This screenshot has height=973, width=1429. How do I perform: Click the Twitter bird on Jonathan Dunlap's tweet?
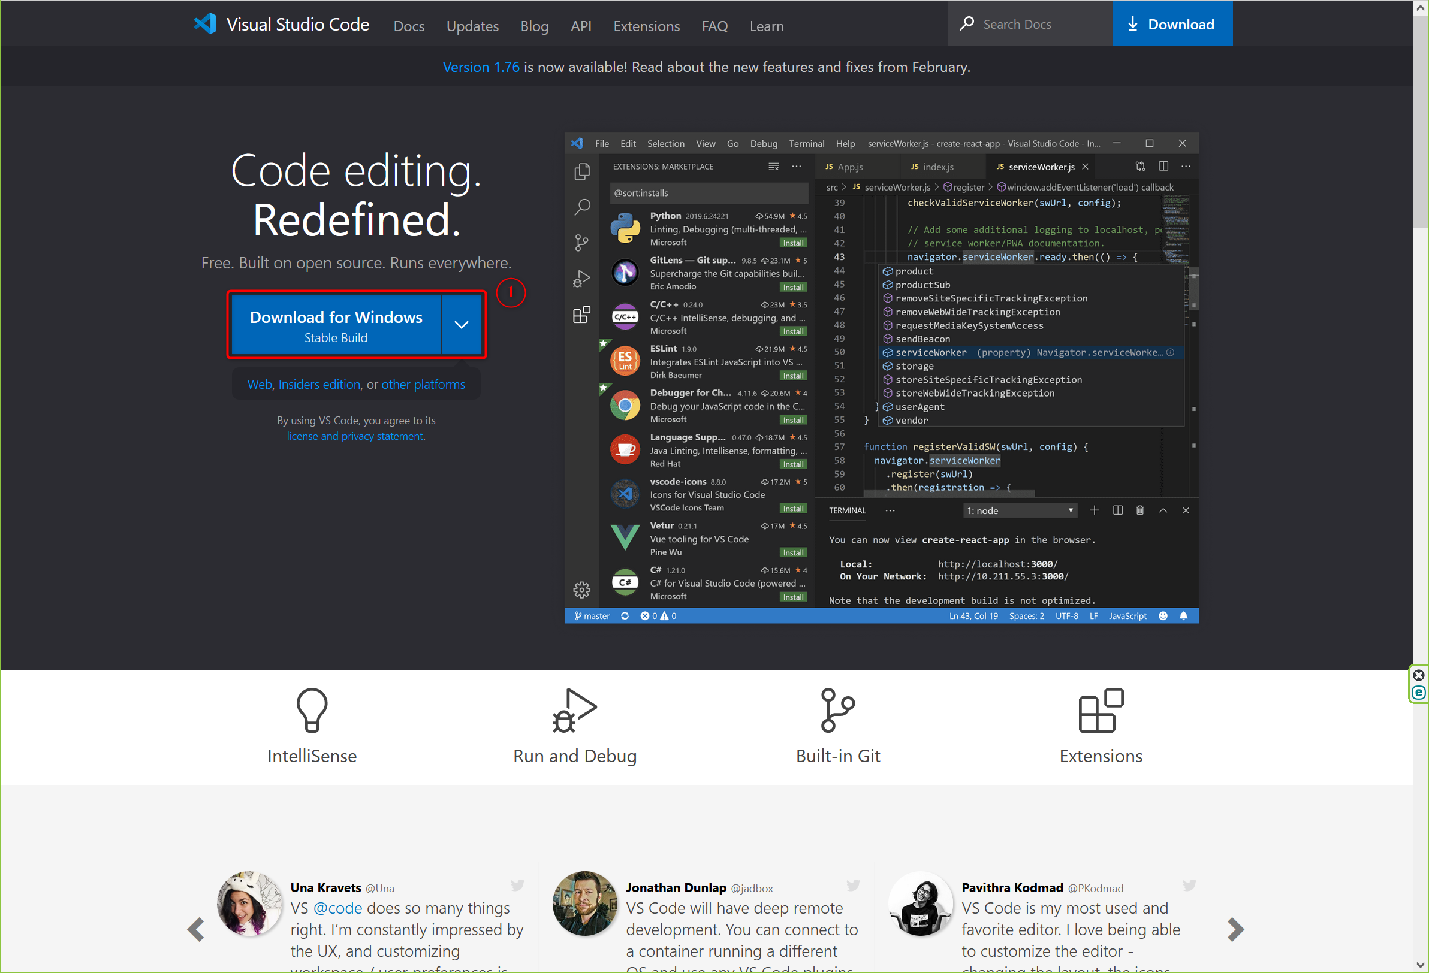[x=853, y=885]
